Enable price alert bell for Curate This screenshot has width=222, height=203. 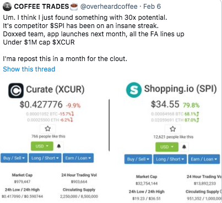tap(59, 146)
